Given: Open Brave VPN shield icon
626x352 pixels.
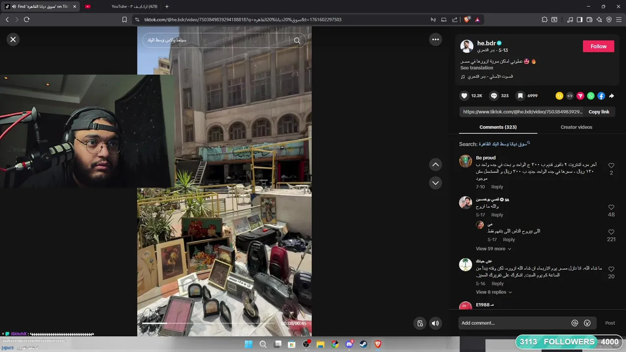Looking at the screenshot, I should 609,20.
